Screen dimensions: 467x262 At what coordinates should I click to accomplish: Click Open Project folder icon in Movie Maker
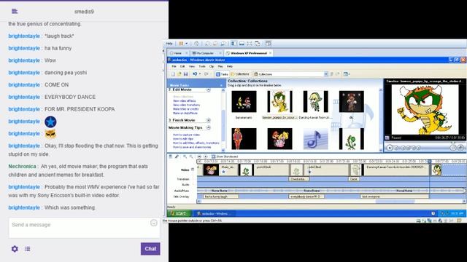[x=179, y=74]
